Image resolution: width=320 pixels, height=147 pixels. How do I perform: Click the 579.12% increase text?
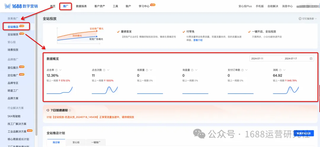tap(65, 81)
